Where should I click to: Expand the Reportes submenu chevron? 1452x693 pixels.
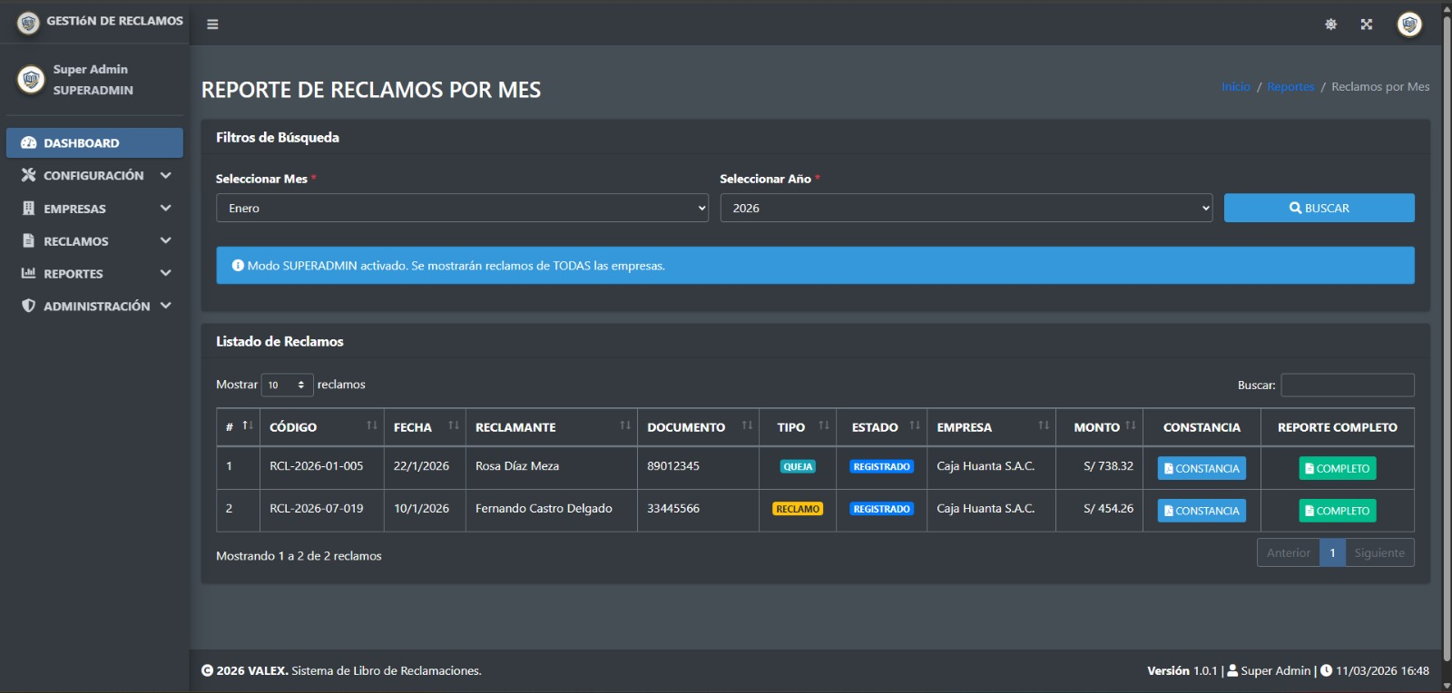pyautogui.click(x=165, y=273)
